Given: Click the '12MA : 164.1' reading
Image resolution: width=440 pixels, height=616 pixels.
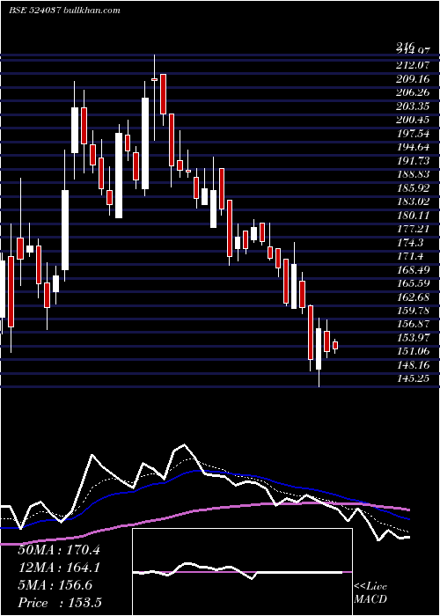Looking at the screenshot, I should coord(59,568).
